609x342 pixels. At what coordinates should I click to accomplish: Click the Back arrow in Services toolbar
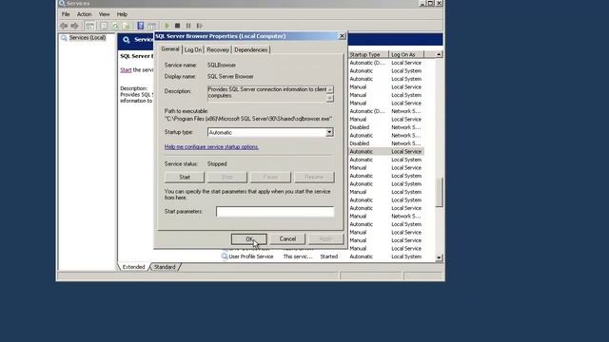[x=64, y=26]
